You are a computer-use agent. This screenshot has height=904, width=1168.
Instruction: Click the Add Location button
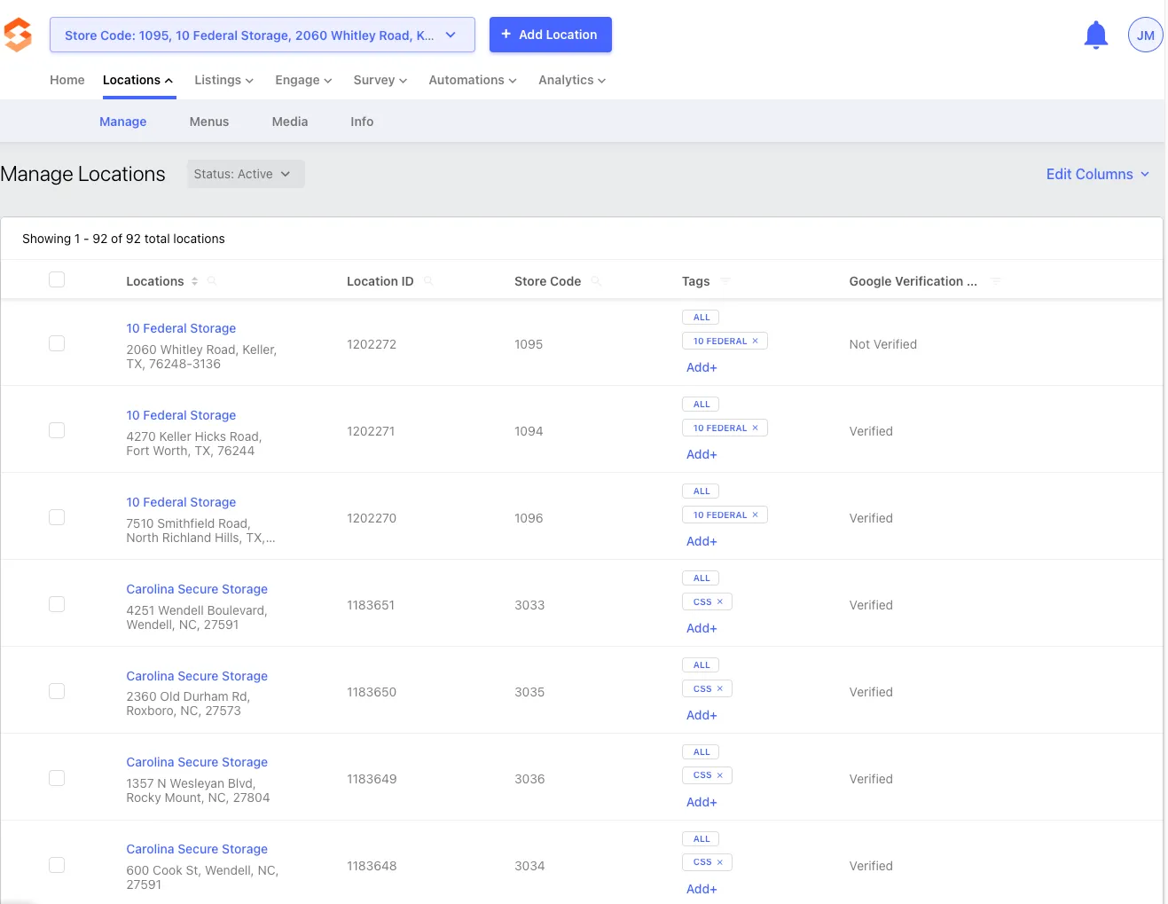[551, 35]
